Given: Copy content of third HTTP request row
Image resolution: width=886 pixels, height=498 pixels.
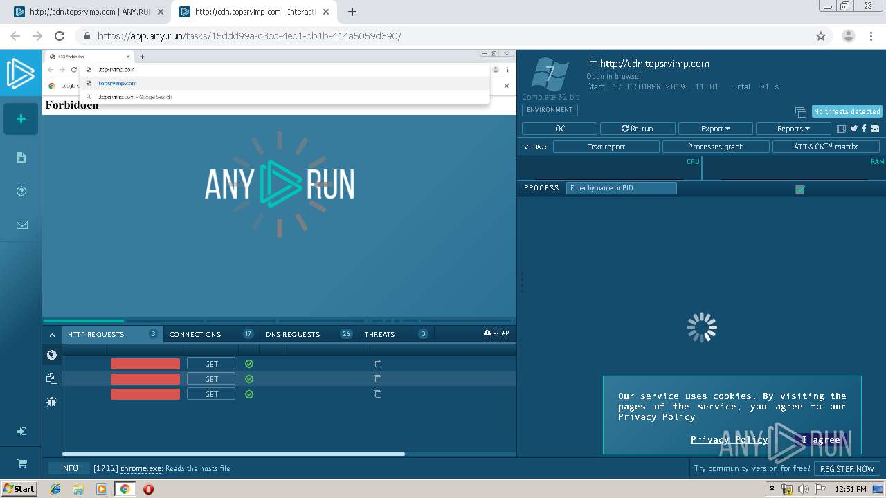Looking at the screenshot, I should pyautogui.click(x=377, y=394).
